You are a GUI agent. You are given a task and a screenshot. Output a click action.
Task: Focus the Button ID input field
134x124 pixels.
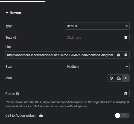click(x=94, y=94)
